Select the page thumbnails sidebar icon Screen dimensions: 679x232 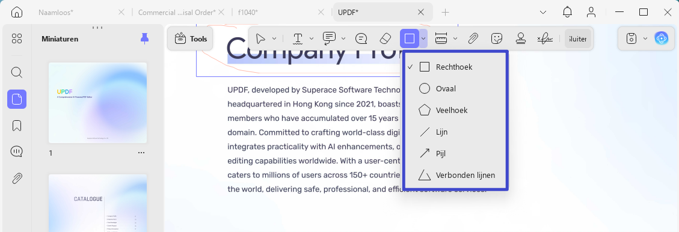[17, 99]
